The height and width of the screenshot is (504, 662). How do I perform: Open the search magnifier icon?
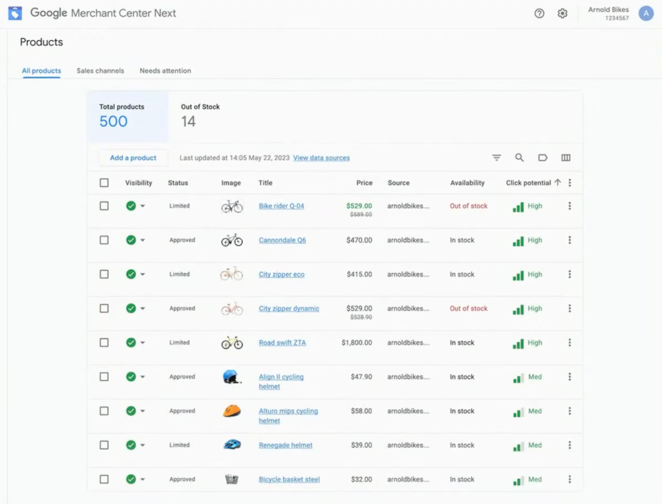pos(519,158)
